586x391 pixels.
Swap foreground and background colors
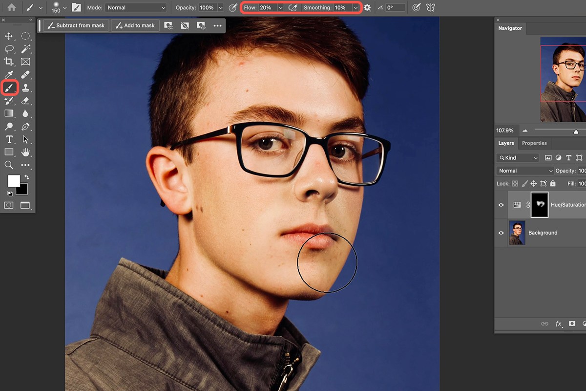coord(27,177)
